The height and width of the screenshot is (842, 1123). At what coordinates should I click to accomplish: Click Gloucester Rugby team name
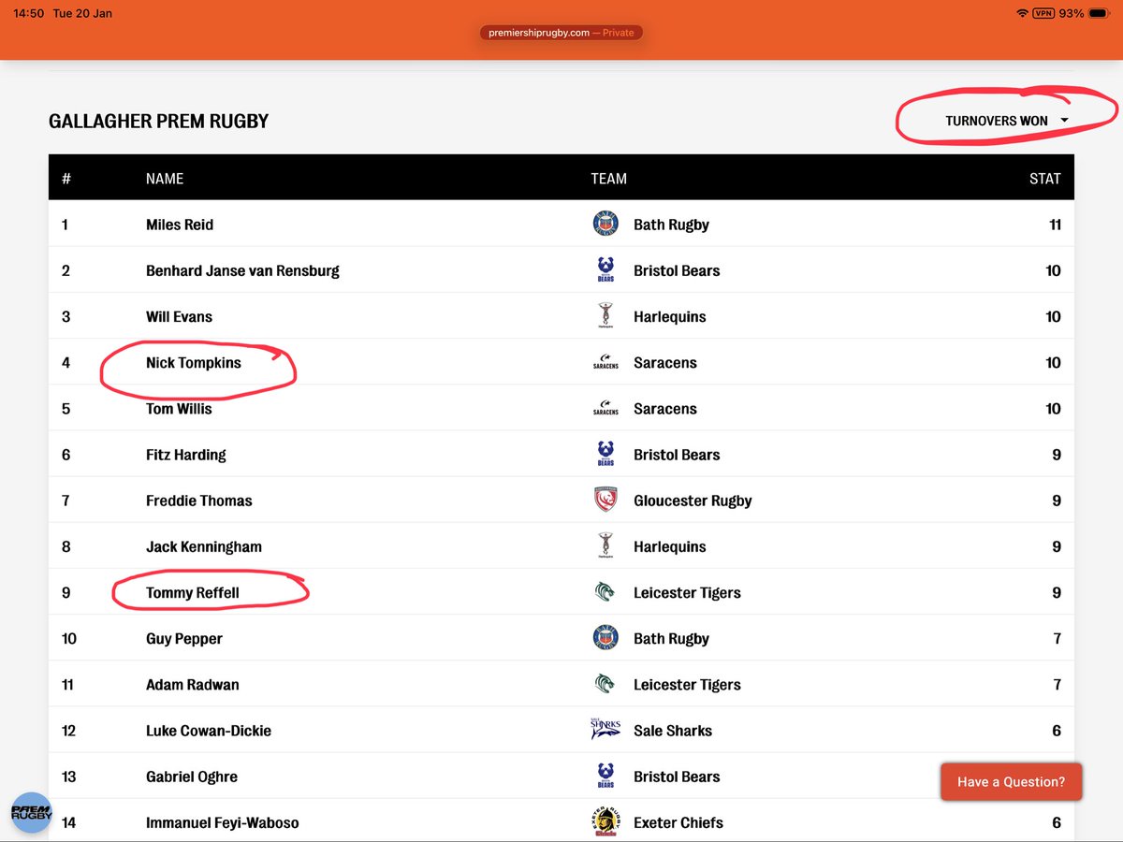[x=693, y=501]
